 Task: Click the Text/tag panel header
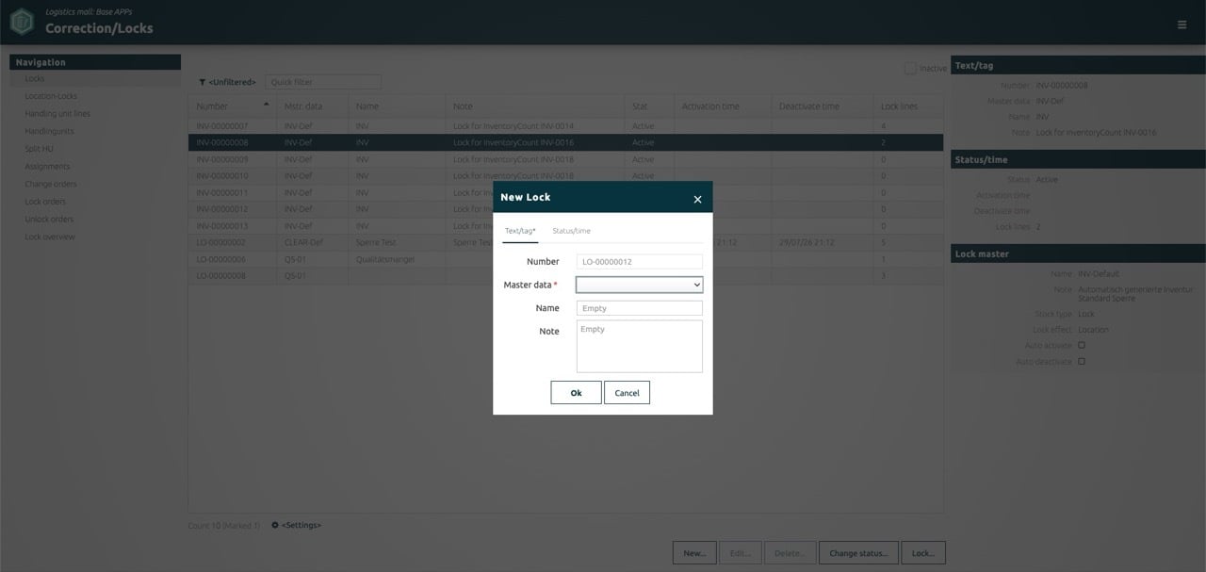(1078, 66)
